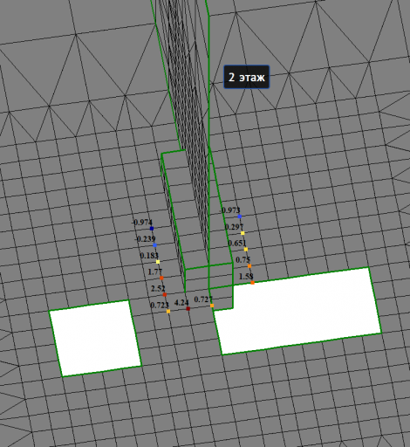Select the node value 0.723
410x447 pixels.
160,305
